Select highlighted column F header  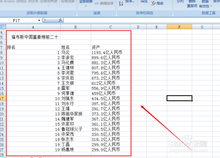point(180,27)
